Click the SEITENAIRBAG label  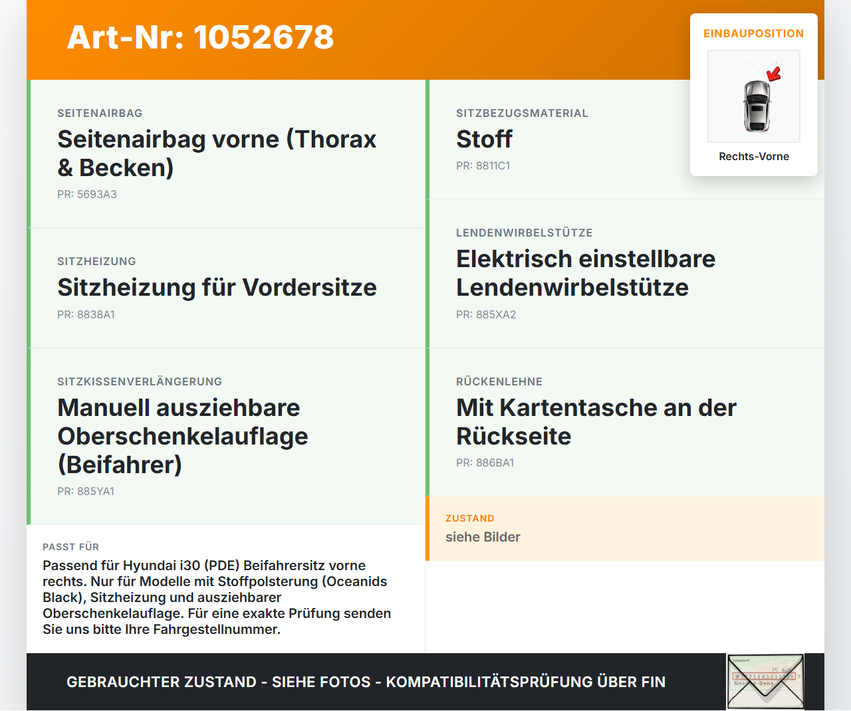pos(100,113)
